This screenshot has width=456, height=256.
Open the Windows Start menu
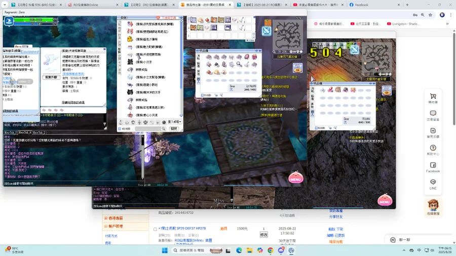[x=165, y=250]
